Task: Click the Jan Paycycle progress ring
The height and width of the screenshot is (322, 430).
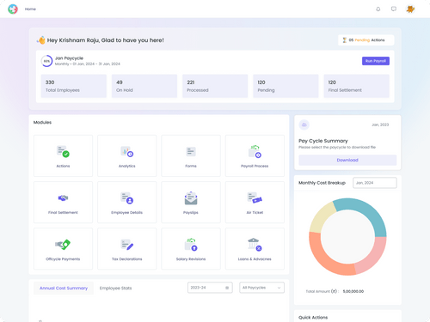Action: (x=46, y=61)
